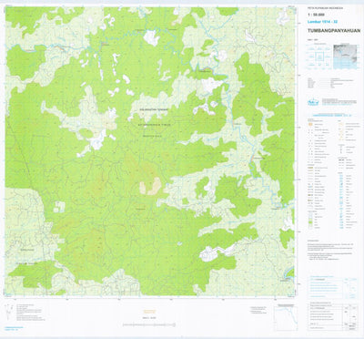Click the graphic scale bar below the map
Image resolution: width=364 pixels, height=339 pixels.
148,325
